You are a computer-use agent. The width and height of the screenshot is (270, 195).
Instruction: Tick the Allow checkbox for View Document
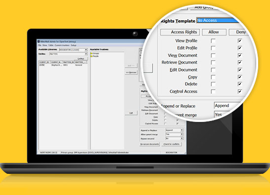pyautogui.click(x=213, y=55)
